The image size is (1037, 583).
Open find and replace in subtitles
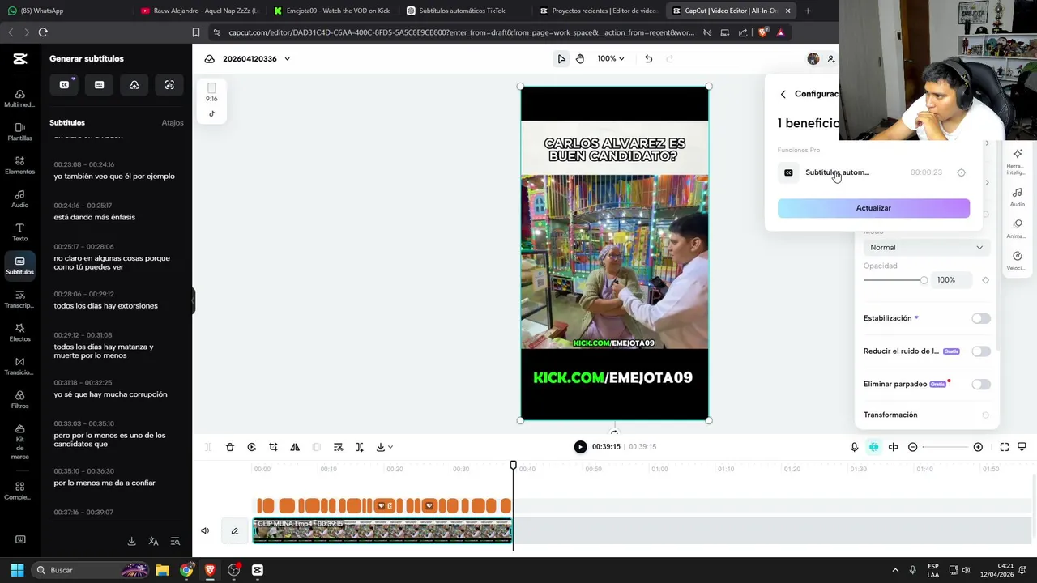coord(175,541)
